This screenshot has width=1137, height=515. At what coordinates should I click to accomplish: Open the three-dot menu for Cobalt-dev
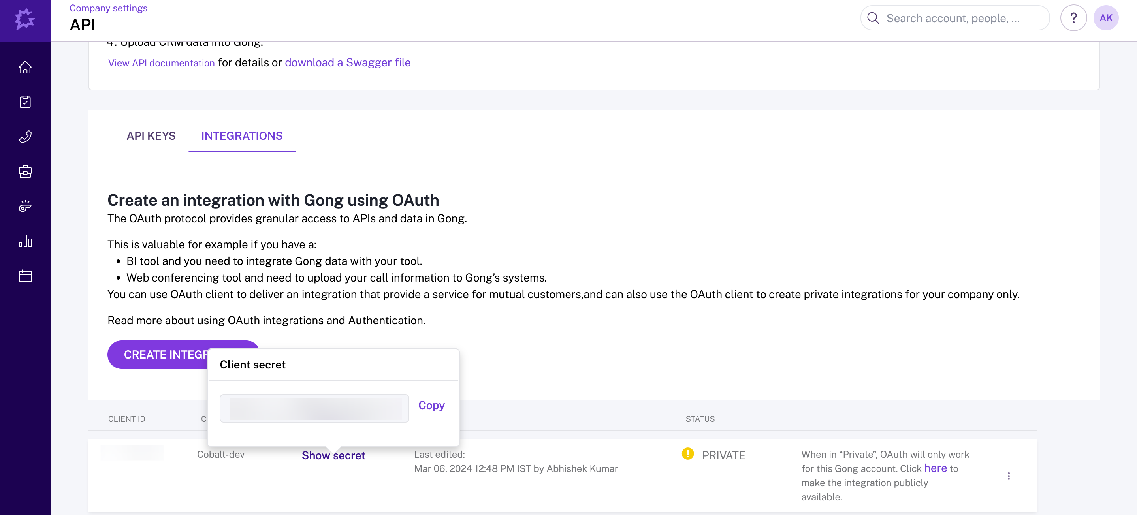point(1008,476)
